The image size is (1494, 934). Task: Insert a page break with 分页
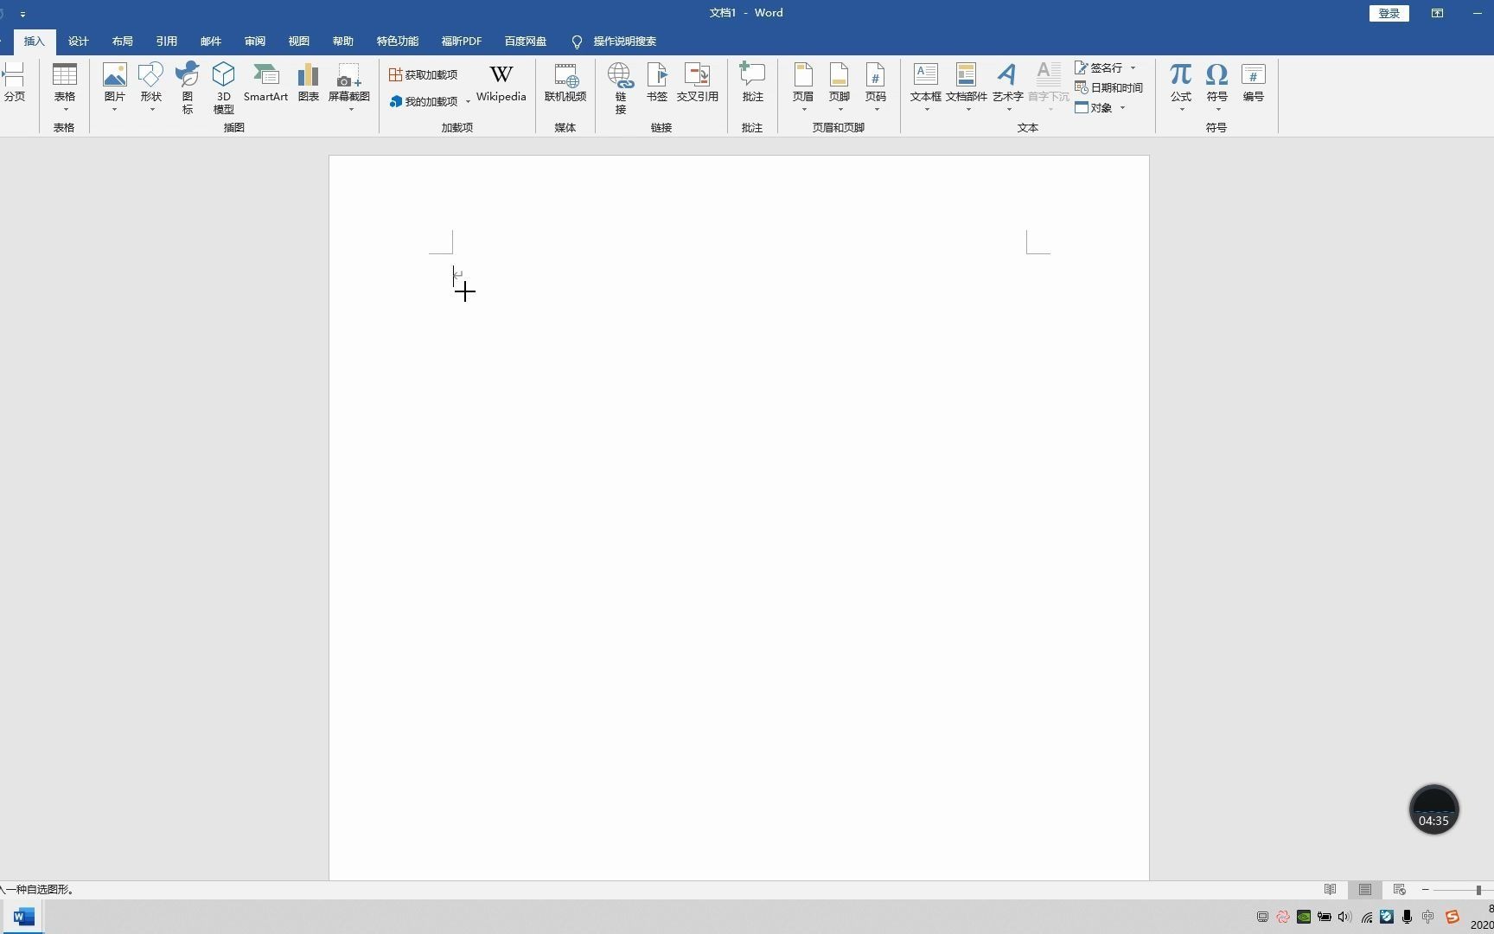(x=14, y=83)
